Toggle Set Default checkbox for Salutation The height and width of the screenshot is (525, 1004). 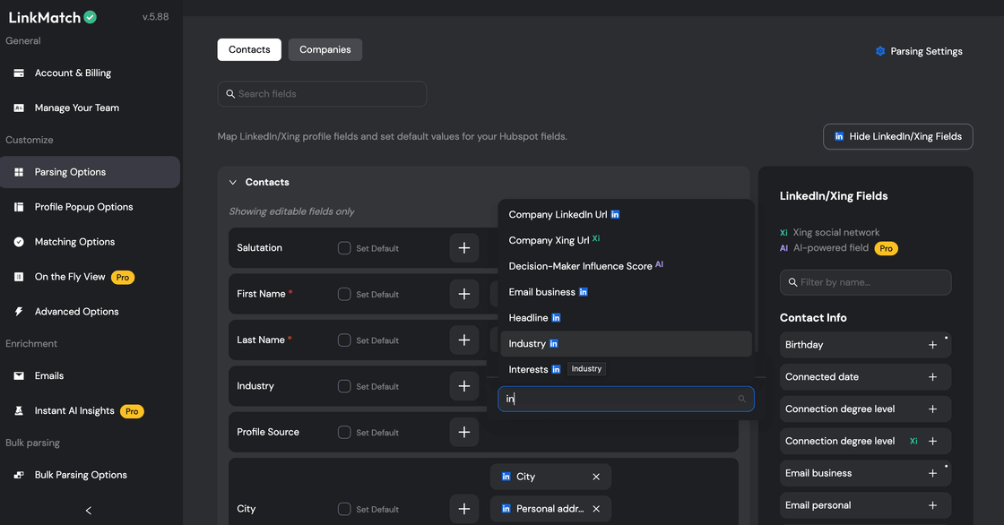point(344,248)
